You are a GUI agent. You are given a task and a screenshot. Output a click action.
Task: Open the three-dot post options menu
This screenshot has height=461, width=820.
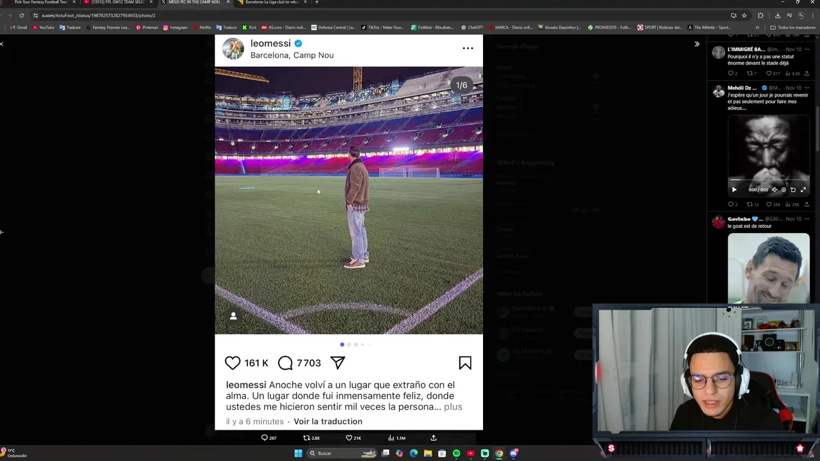[468, 48]
